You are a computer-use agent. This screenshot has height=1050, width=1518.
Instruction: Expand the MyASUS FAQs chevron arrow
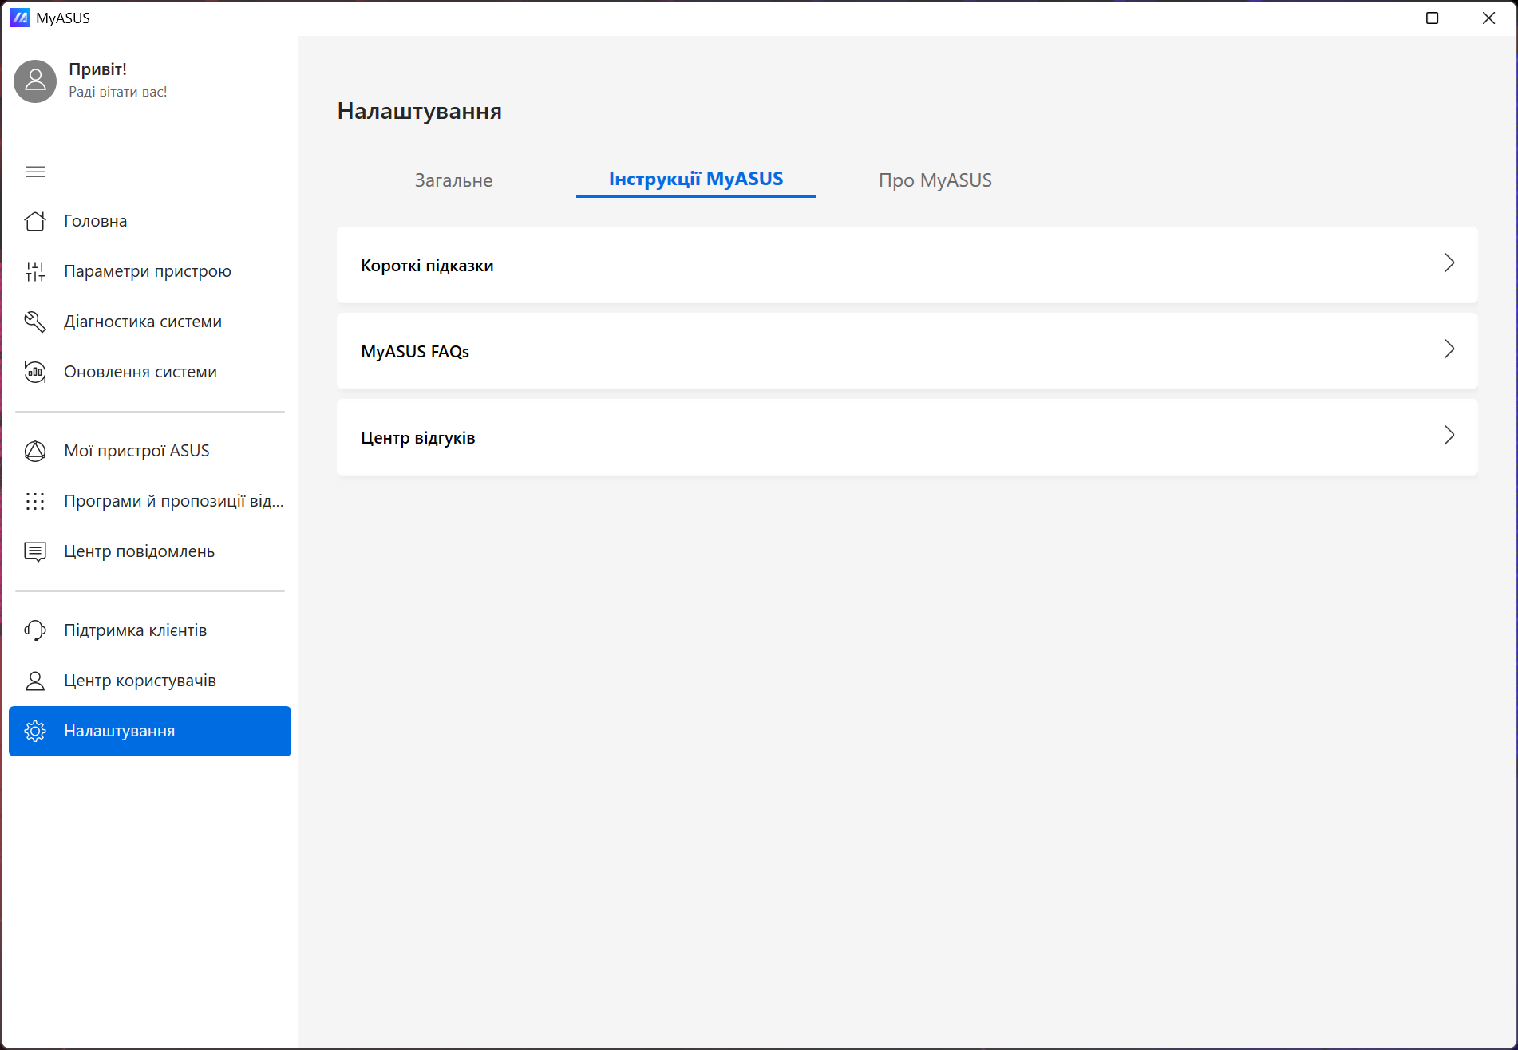[1449, 349]
